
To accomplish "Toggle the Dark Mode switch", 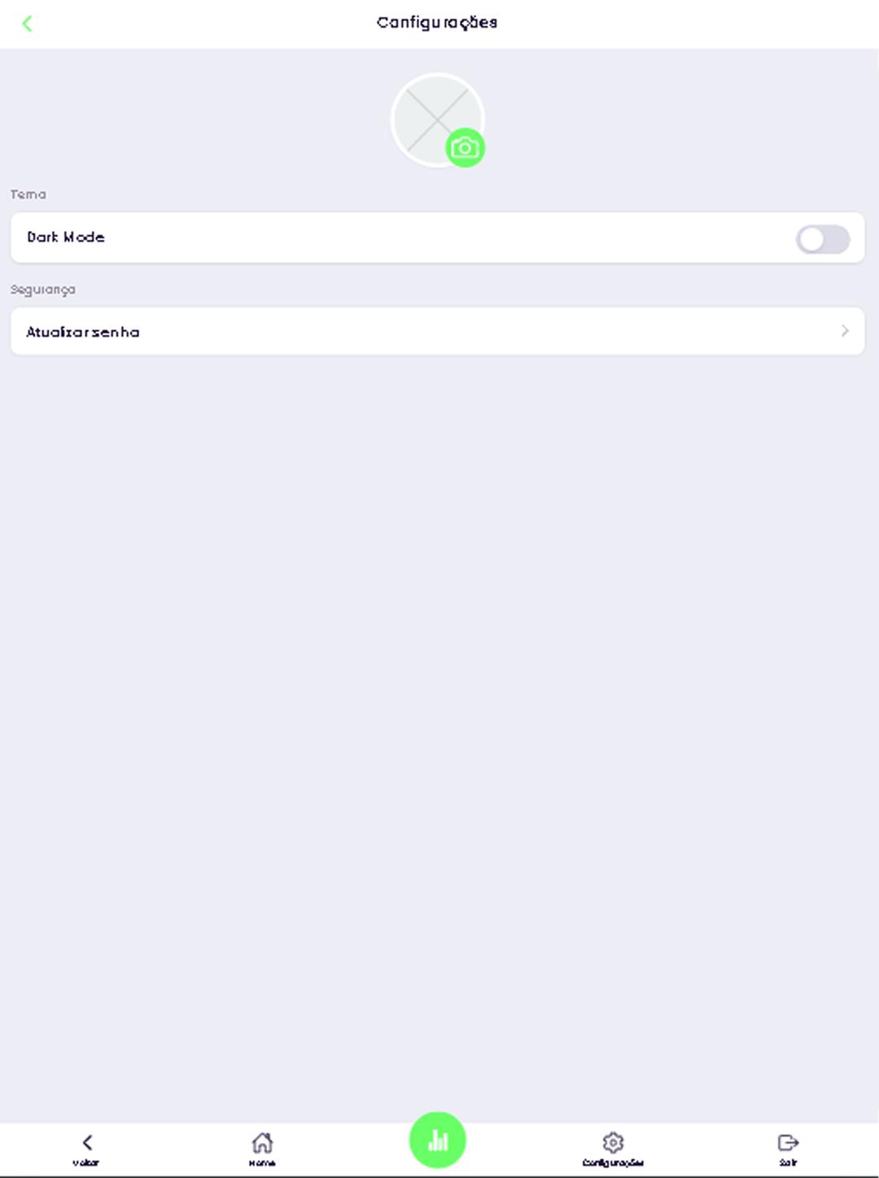I will (823, 239).
